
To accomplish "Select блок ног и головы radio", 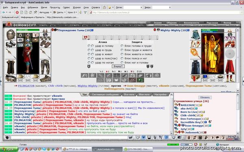I will [x=122, y=62].
